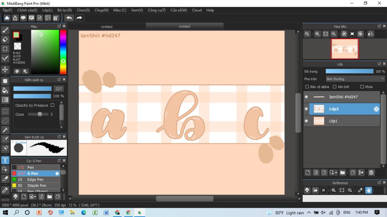Click the Undo arrow
Viewport: 387px width, 217px height.
click(x=69, y=18)
